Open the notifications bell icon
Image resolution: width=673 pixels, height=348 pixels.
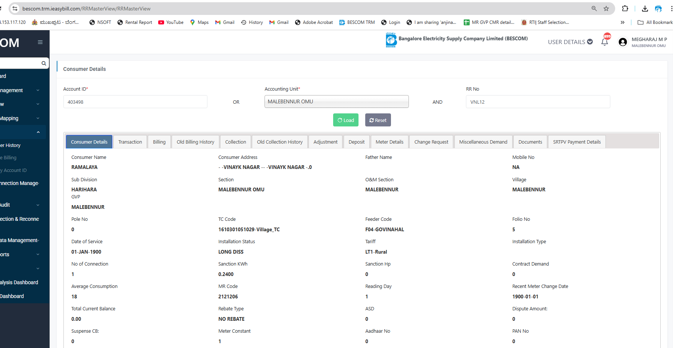pyautogui.click(x=605, y=42)
